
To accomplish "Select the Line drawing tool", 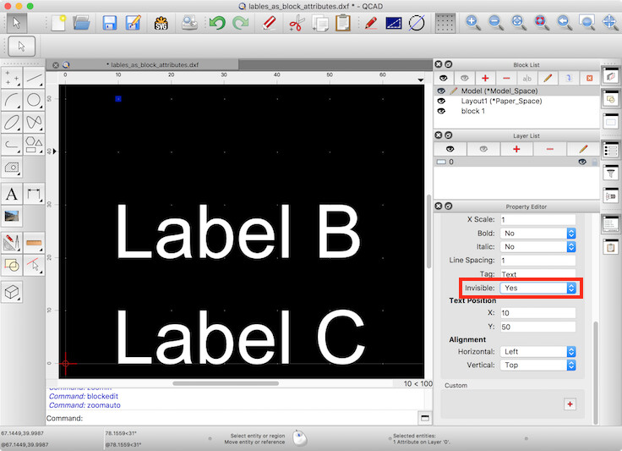I will [34, 78].
